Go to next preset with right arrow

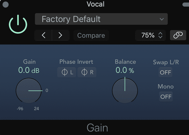click(60, 35)
